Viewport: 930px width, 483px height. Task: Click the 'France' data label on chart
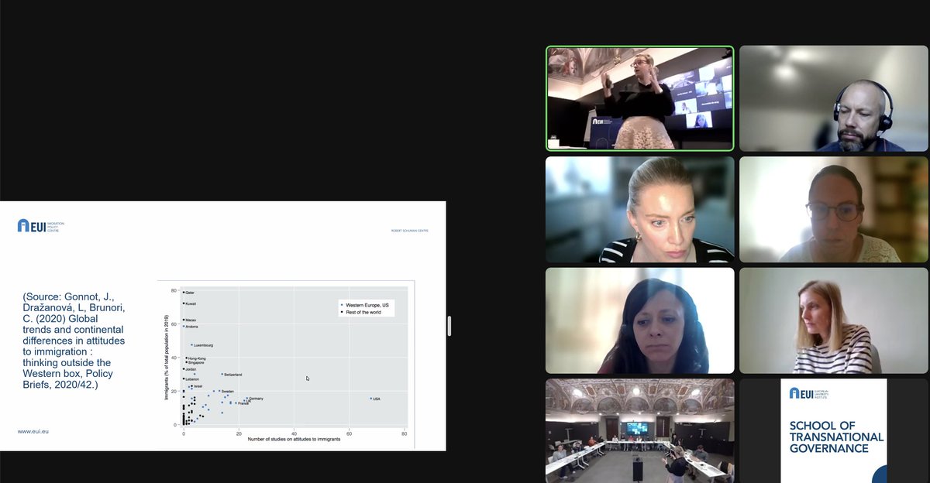(243, 403)
